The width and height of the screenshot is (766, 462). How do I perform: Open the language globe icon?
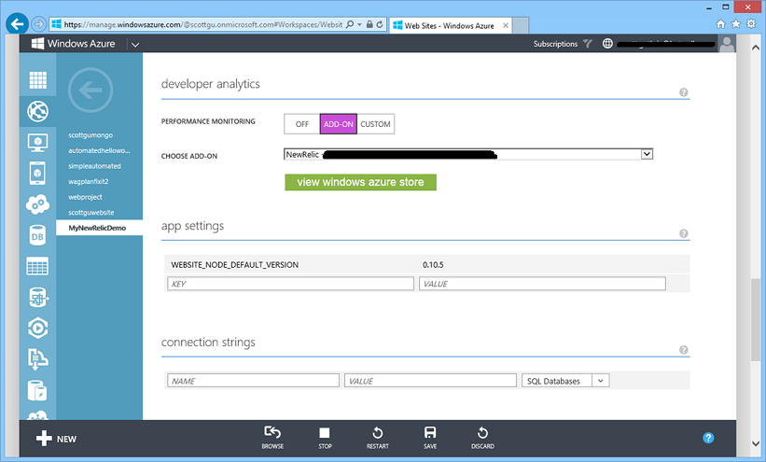[607, 44]
